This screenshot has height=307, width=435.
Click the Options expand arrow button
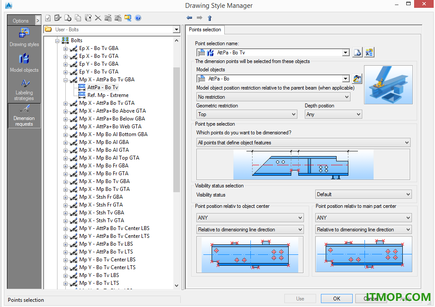pos(38,20)
